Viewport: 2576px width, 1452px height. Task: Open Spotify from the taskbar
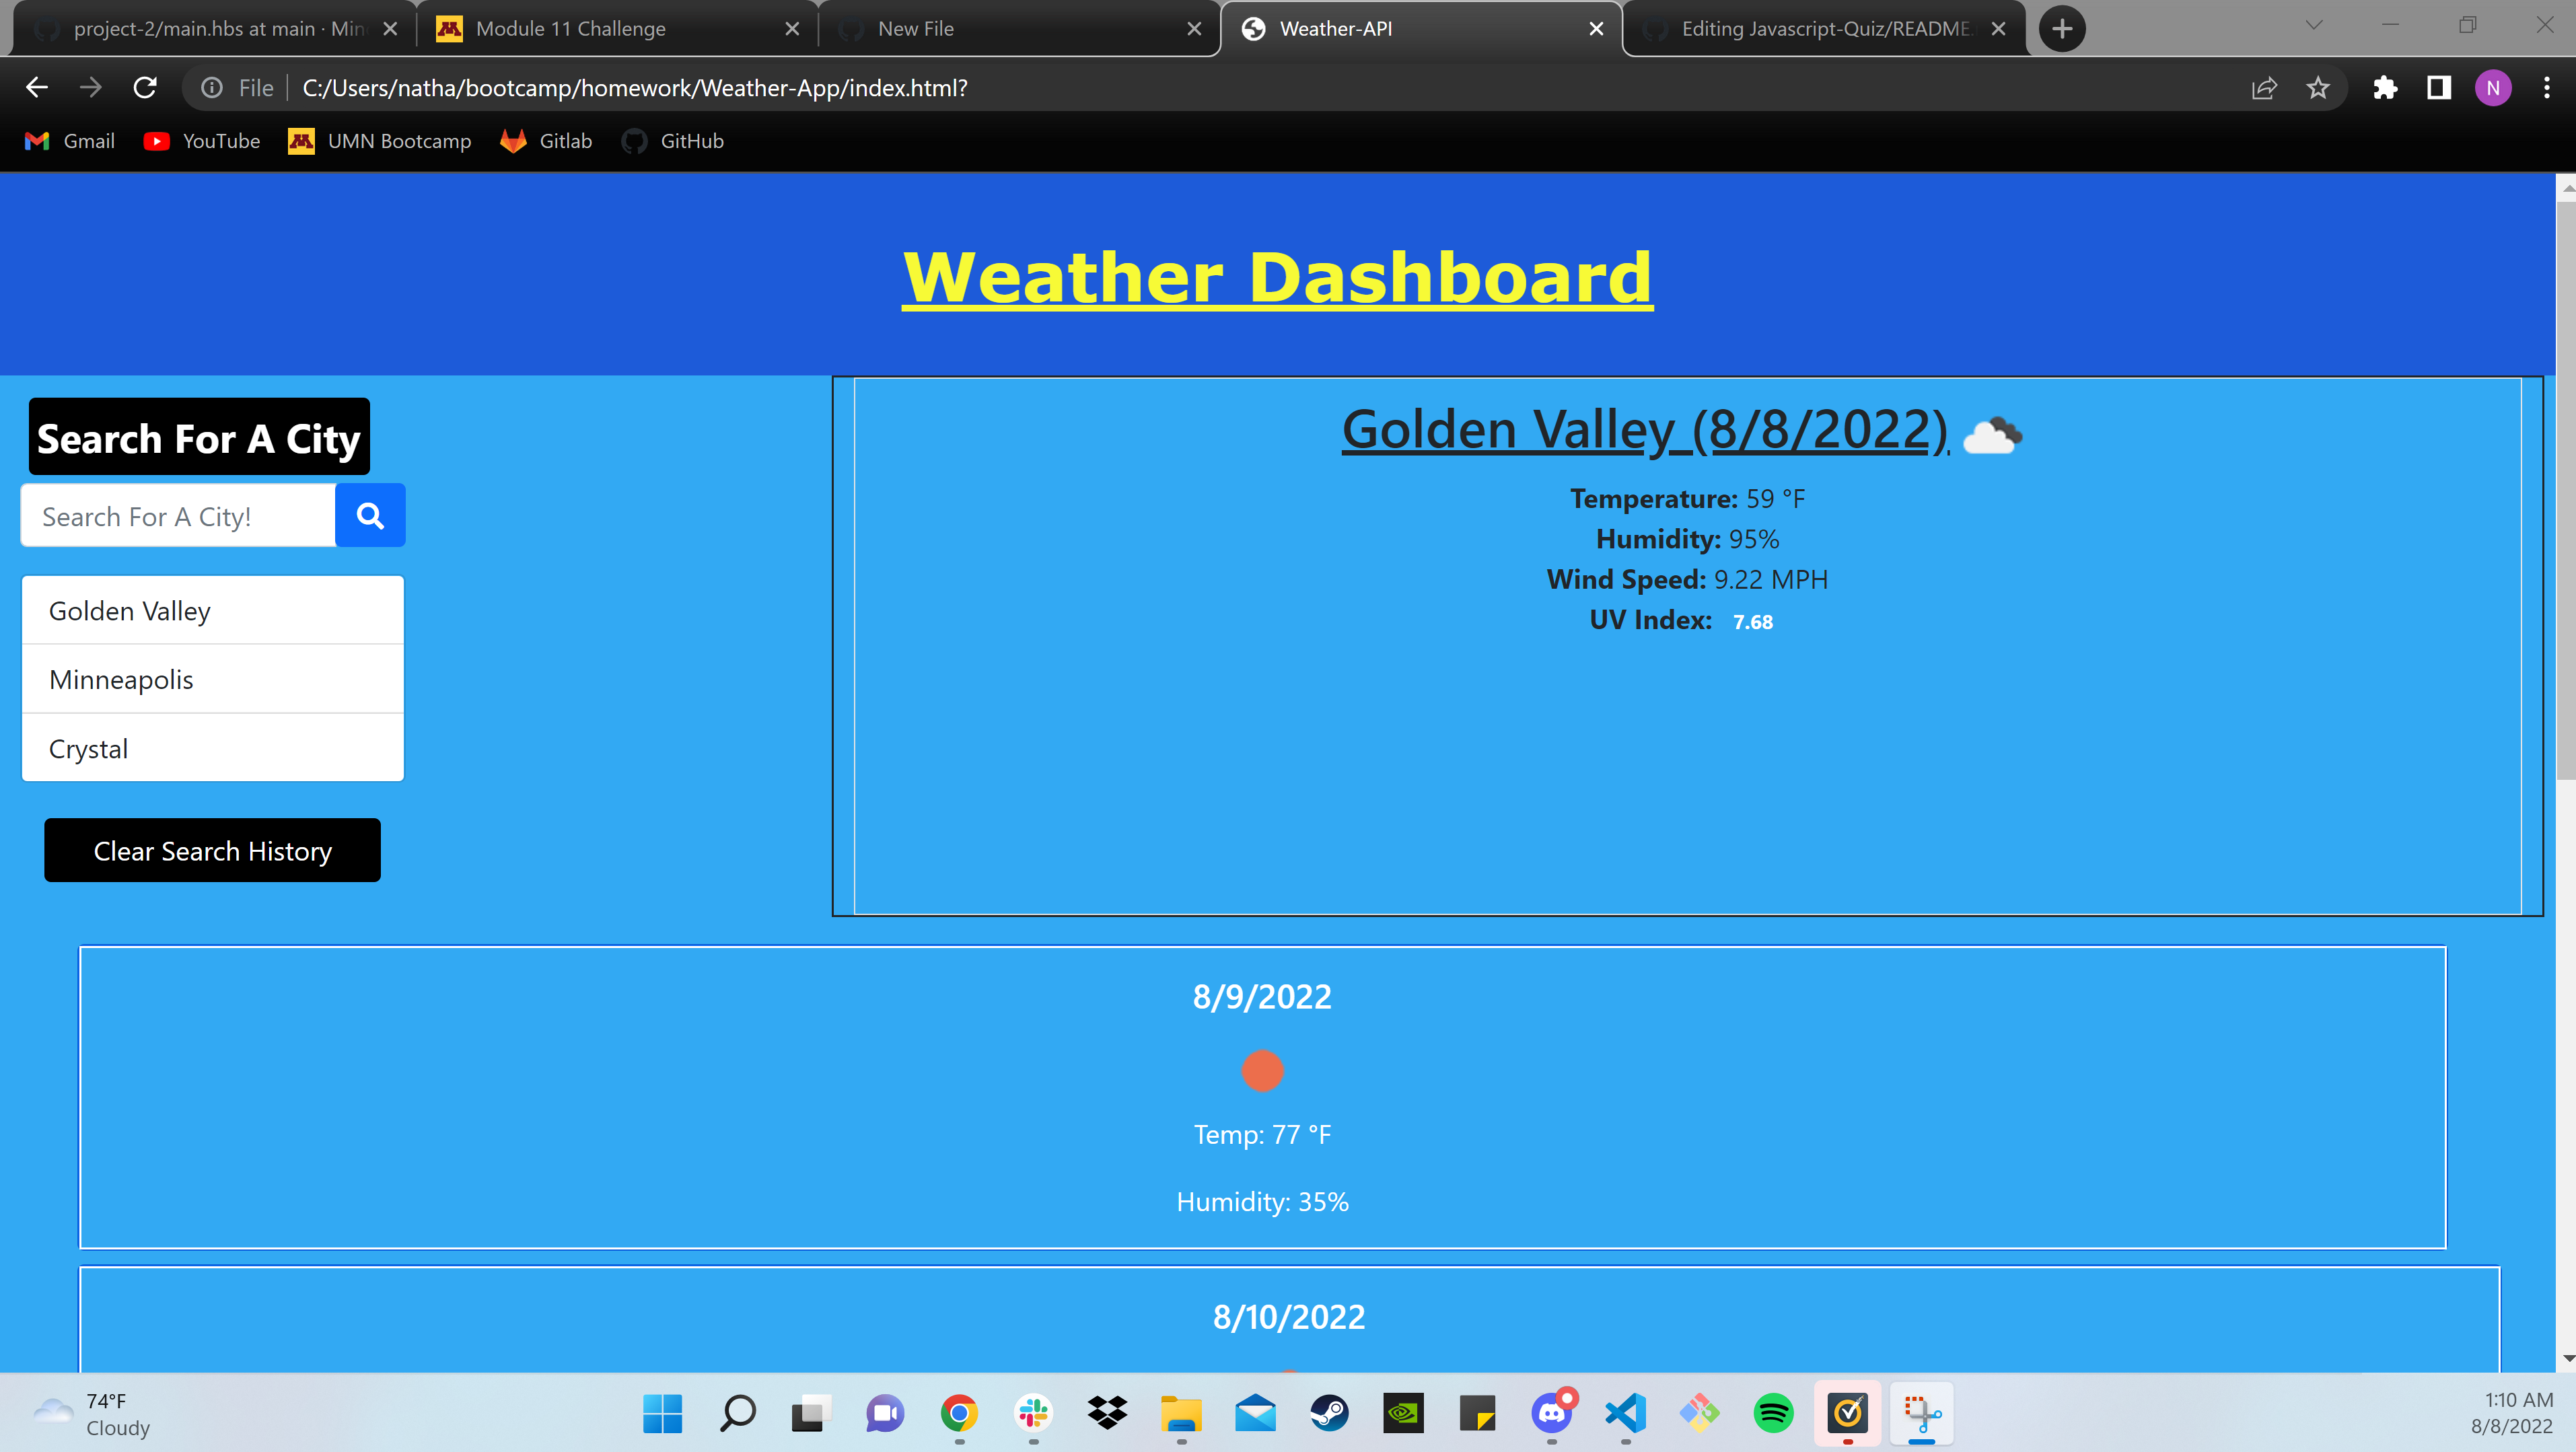[1773, 1413]
